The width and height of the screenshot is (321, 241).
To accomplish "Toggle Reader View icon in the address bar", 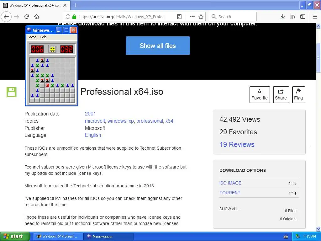I will (x=179, y=17).
